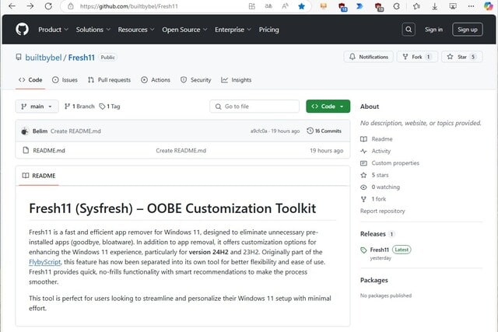
Task: Expand the Enterprise menu
Action: click(x=233, y=30)
